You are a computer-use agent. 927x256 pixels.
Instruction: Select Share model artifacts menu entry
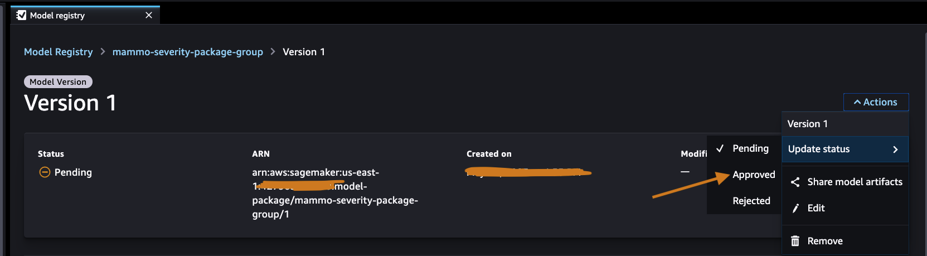coord(854,182)
